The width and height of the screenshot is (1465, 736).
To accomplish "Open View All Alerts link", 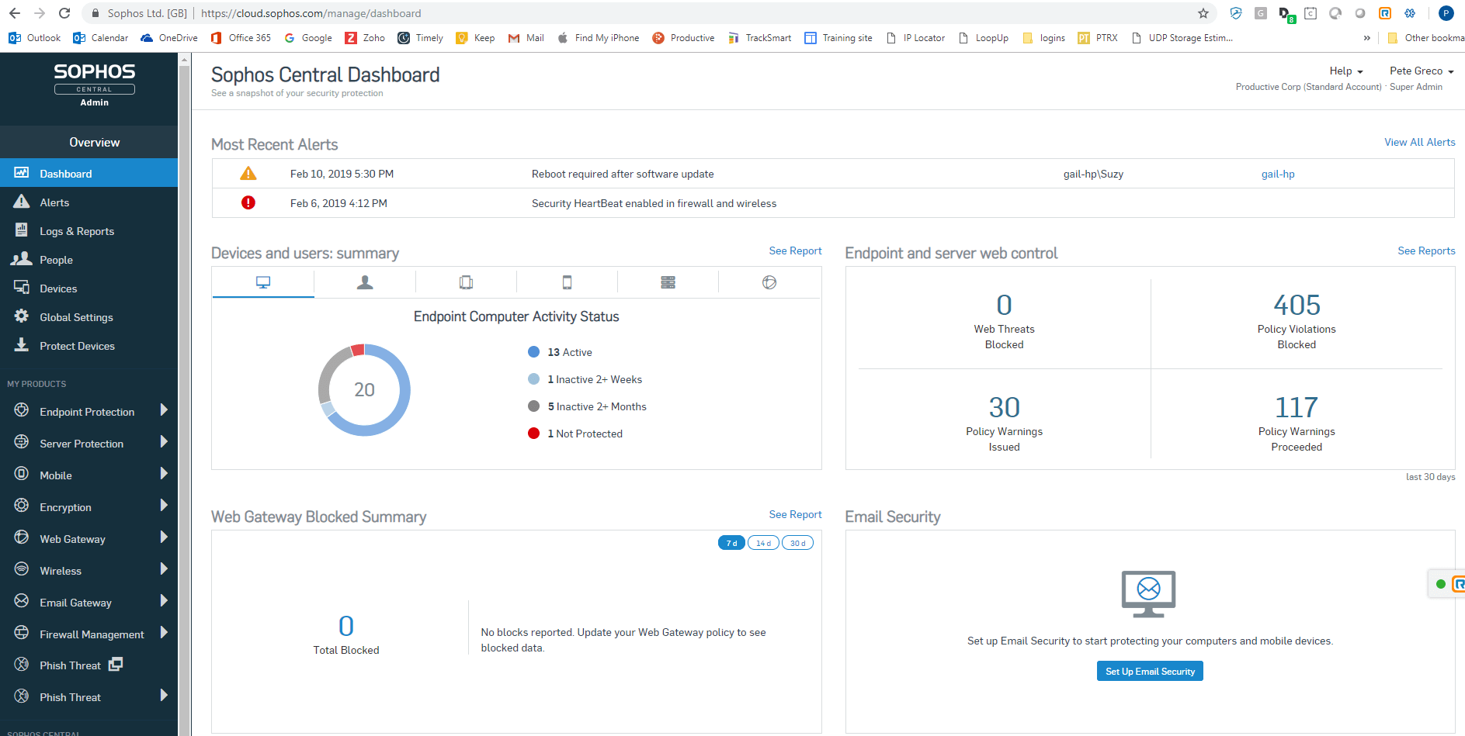I will tap(1420, 142).
